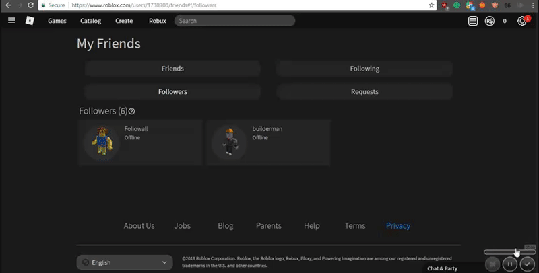Reload the page with refresh icon

point(30,5)
